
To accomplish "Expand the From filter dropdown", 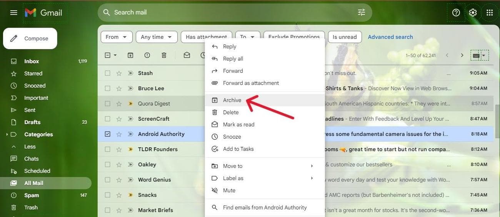I will pyautogui.click(x=117, y=37).
